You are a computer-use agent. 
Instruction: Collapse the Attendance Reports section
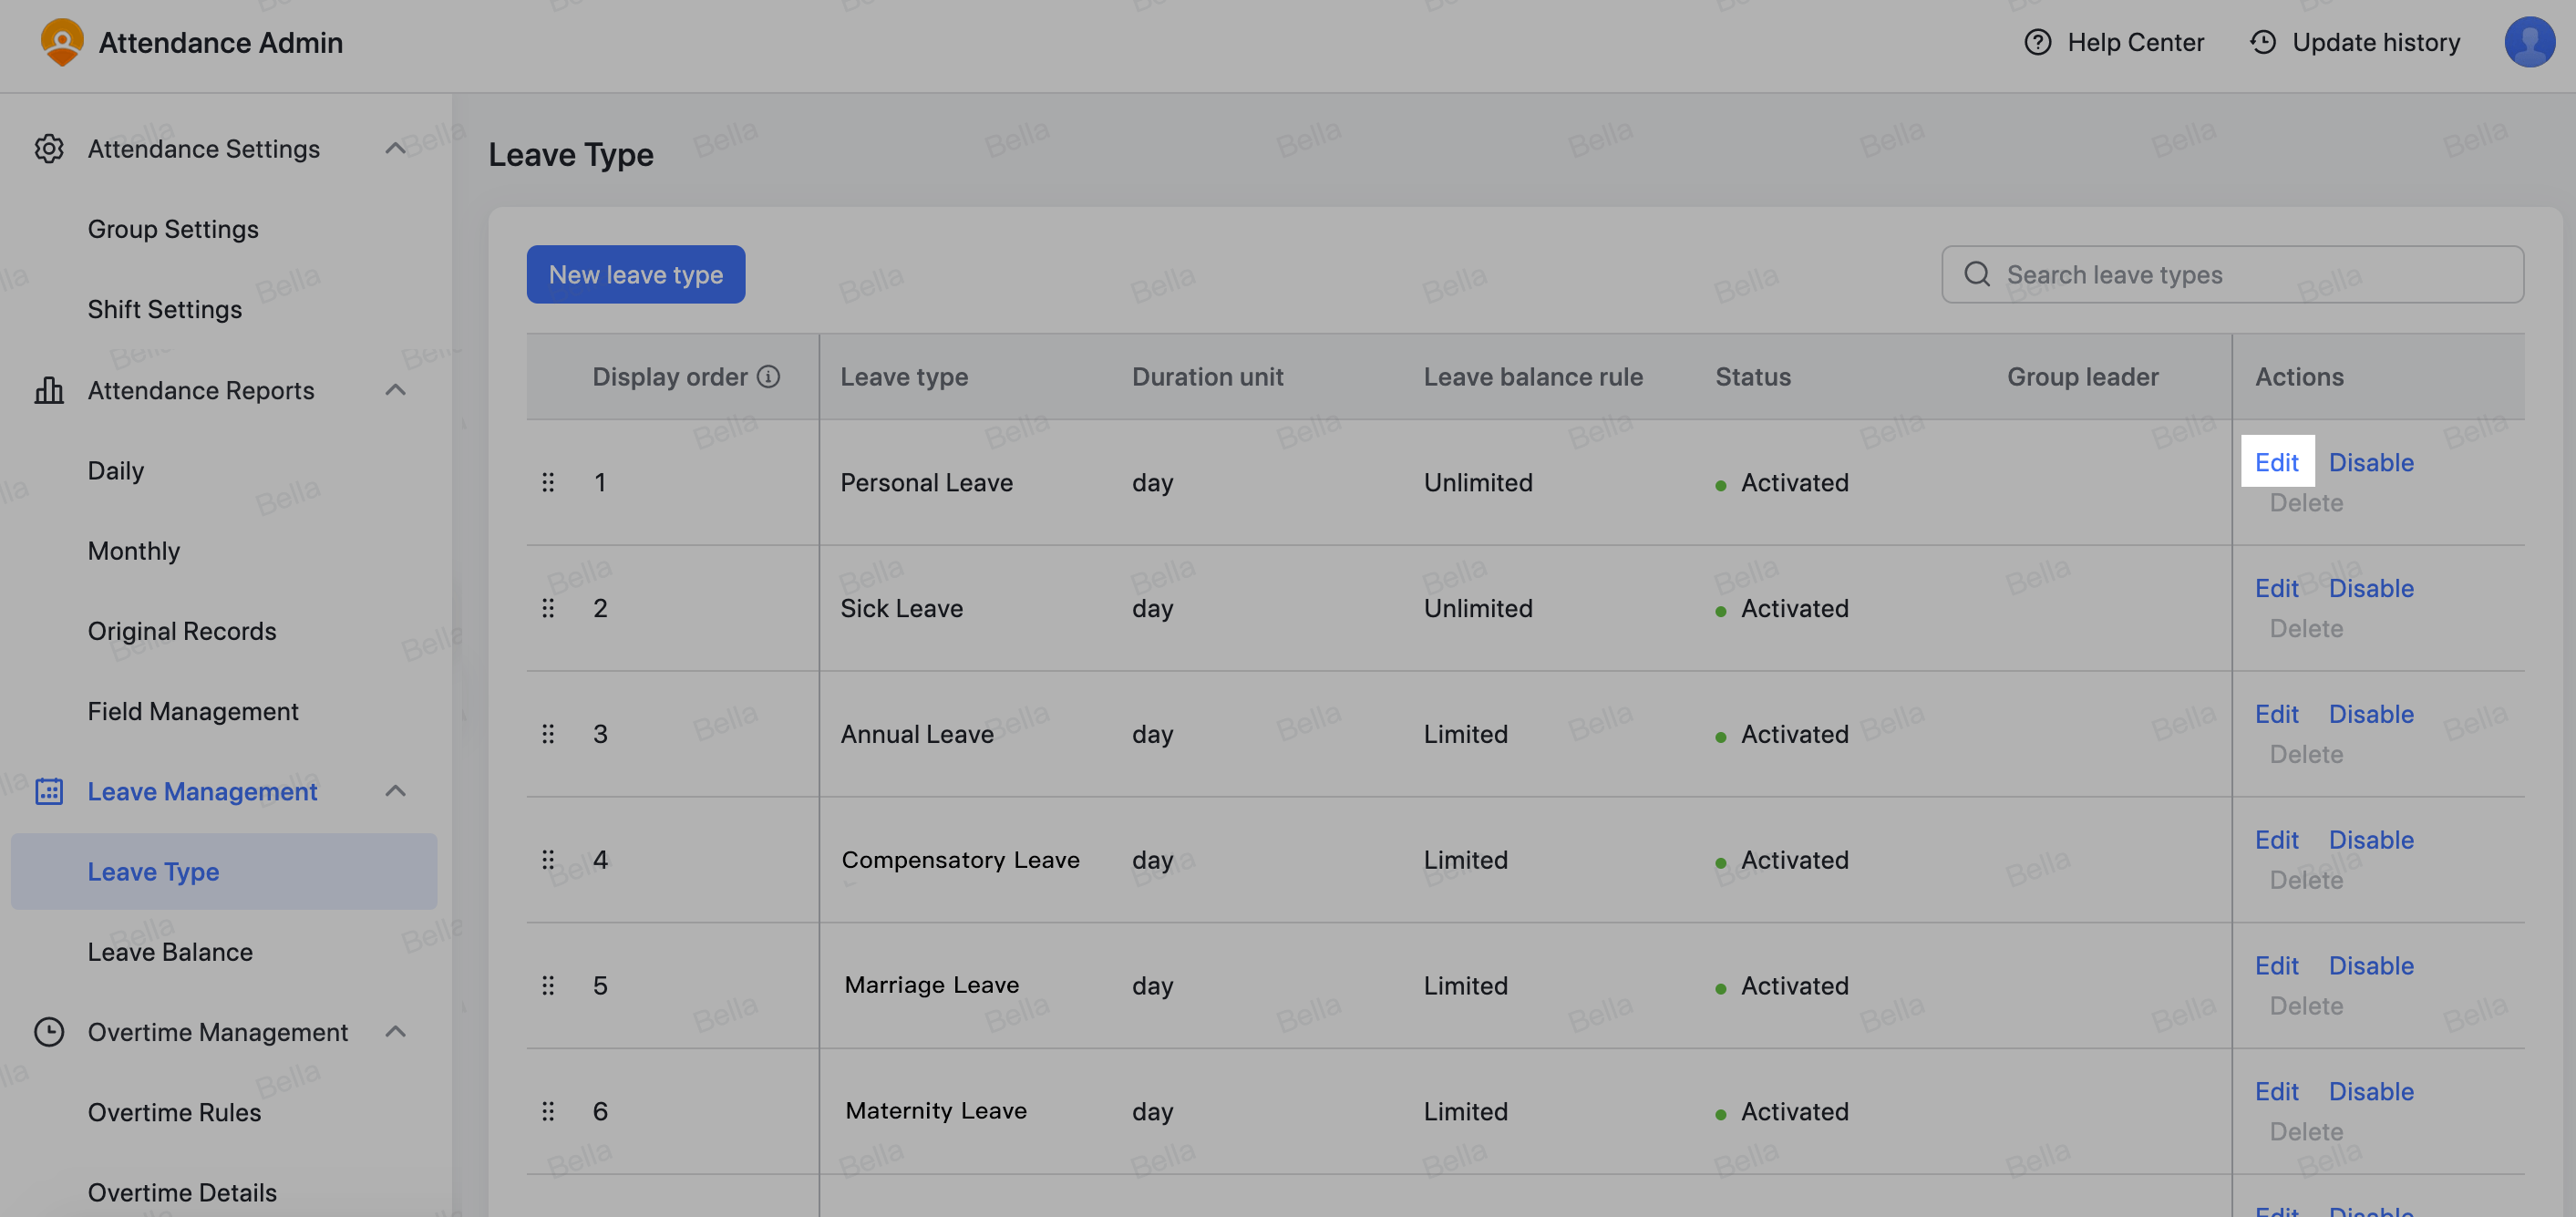click(x=396, y=390)
